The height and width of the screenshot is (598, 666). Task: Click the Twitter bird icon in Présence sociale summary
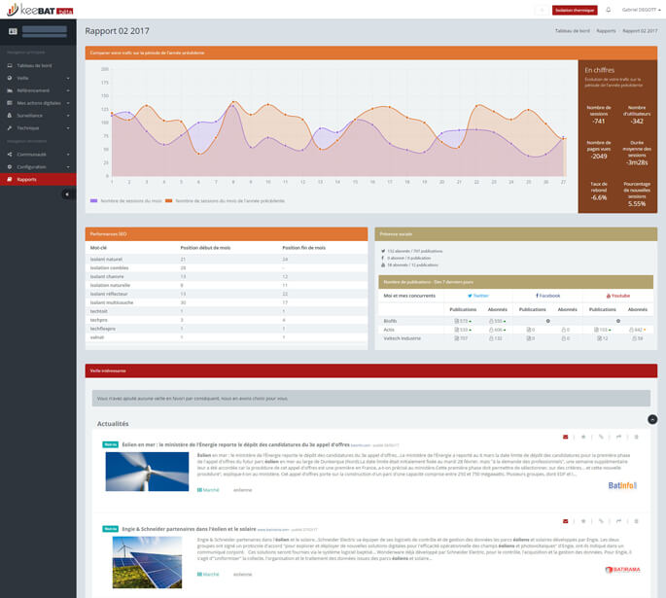pos(383,251)
